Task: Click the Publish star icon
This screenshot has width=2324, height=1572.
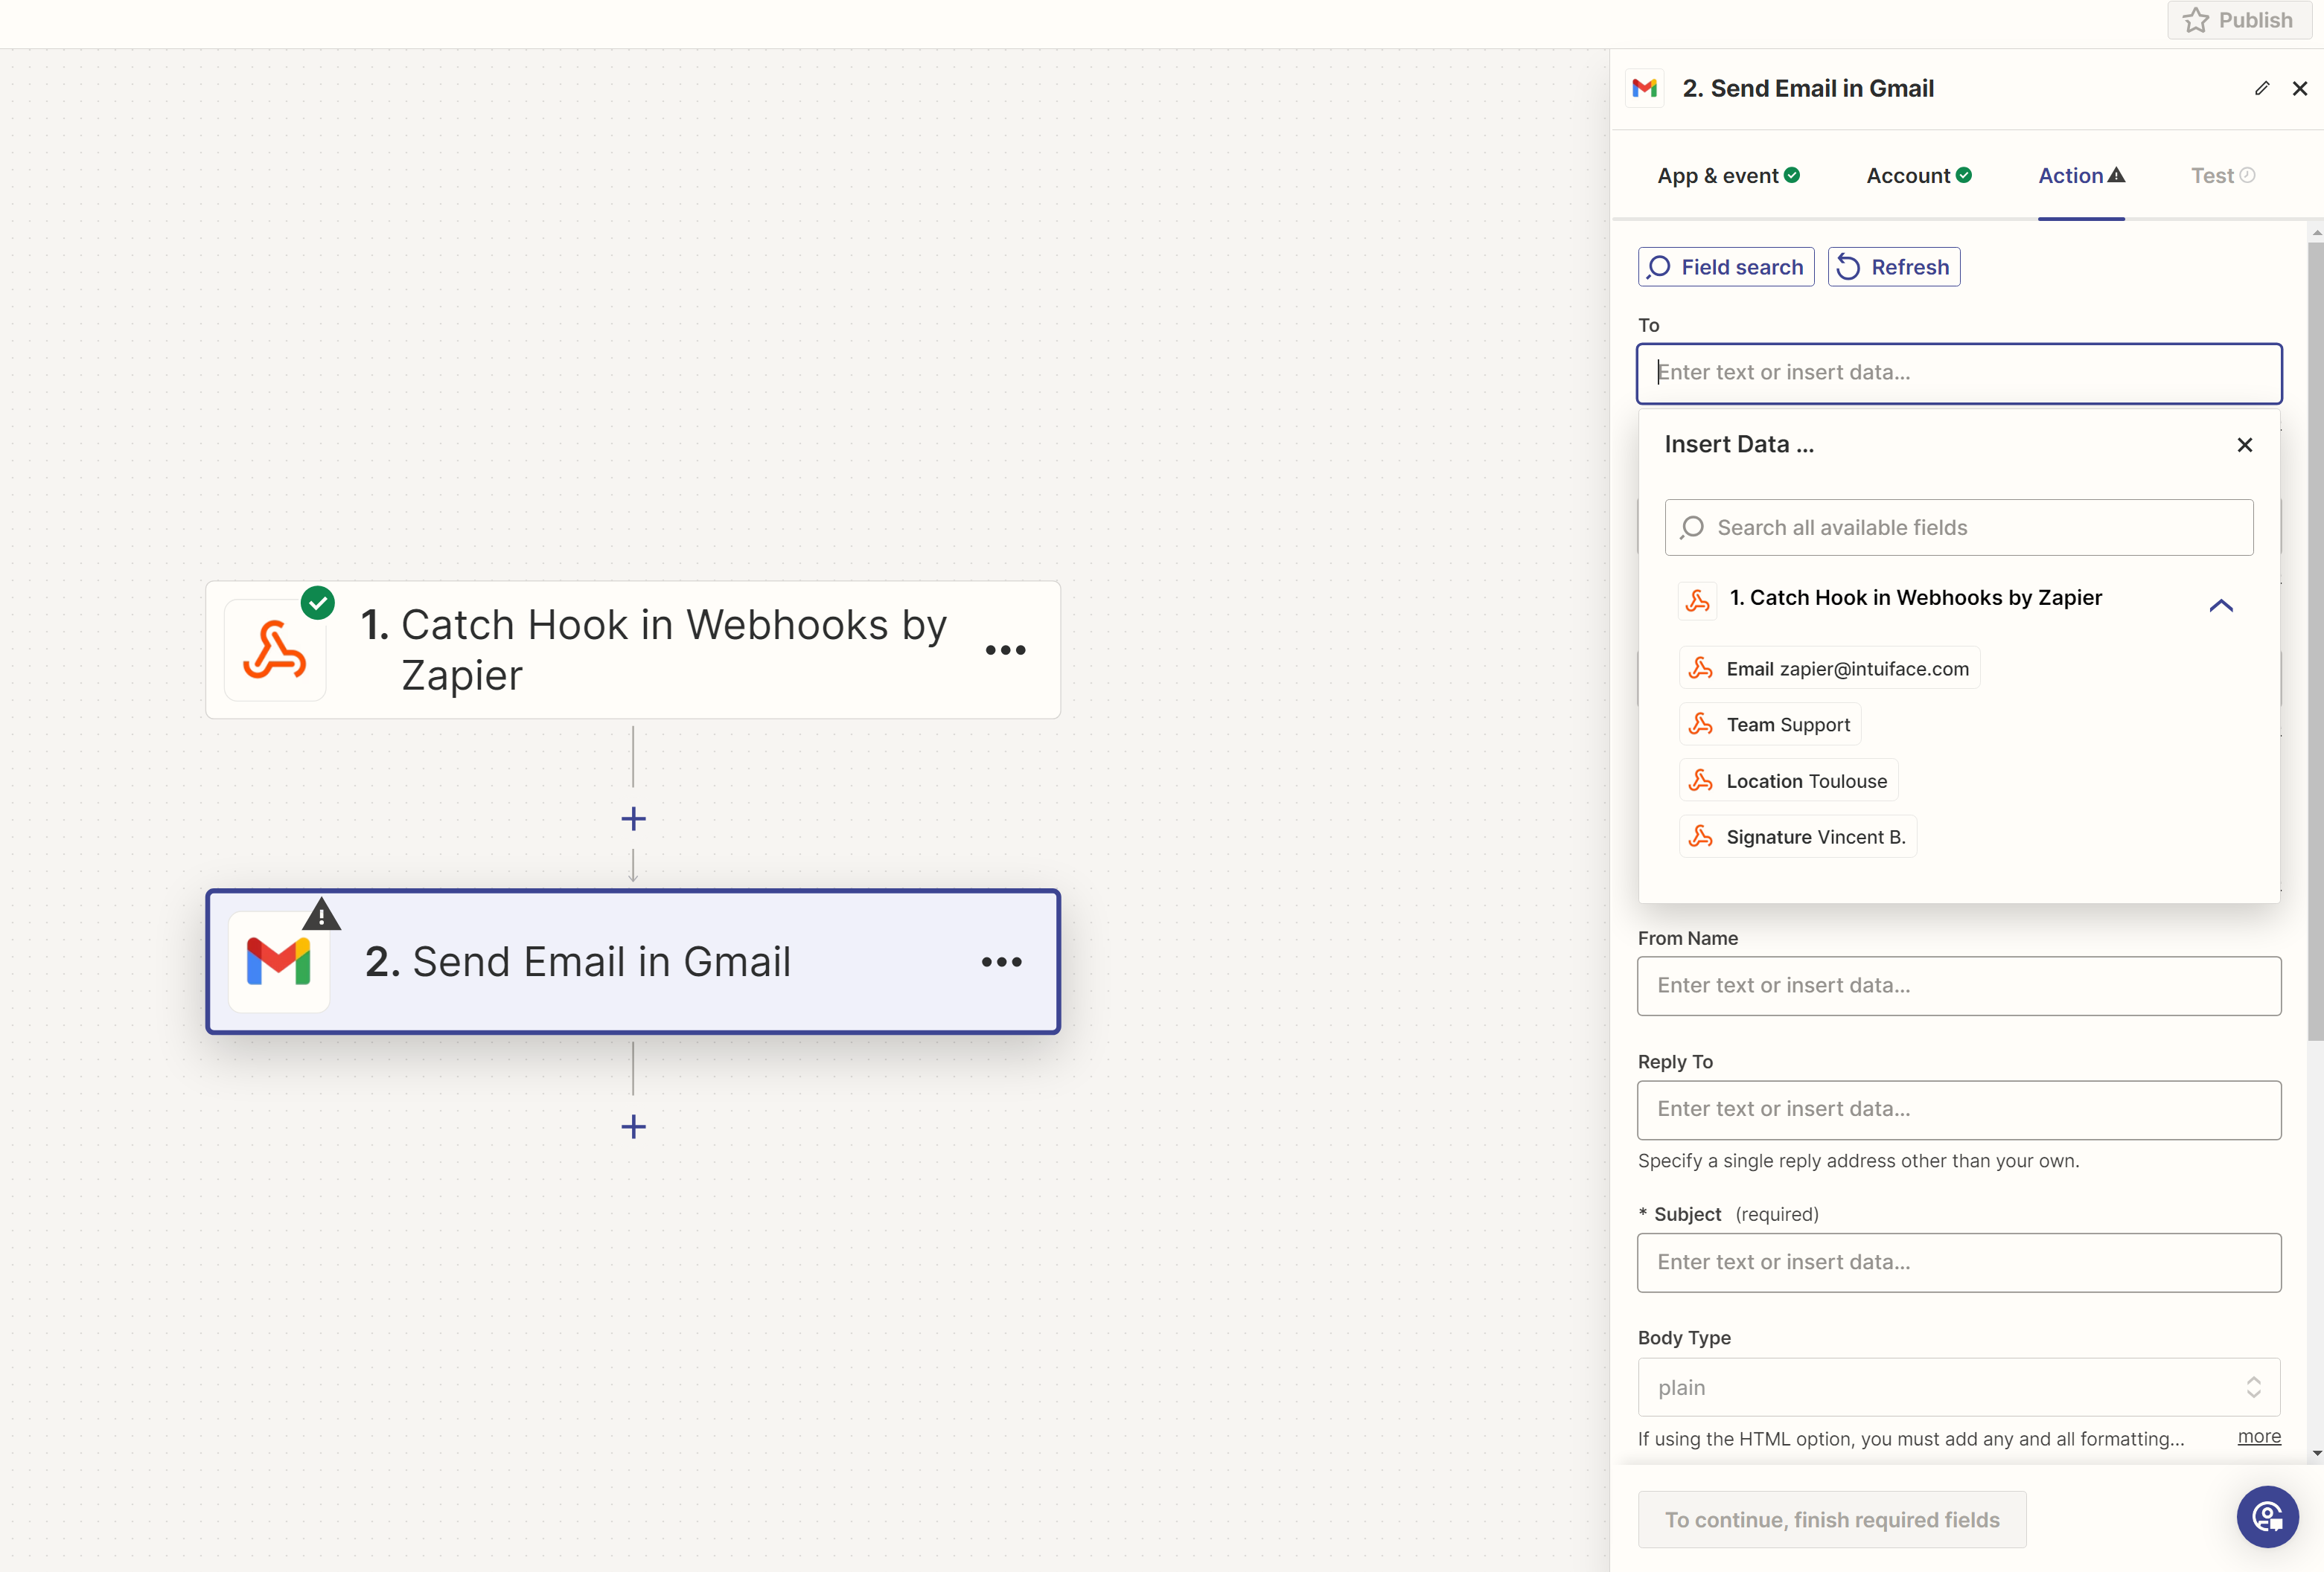Action: (x=2196, y=20)
